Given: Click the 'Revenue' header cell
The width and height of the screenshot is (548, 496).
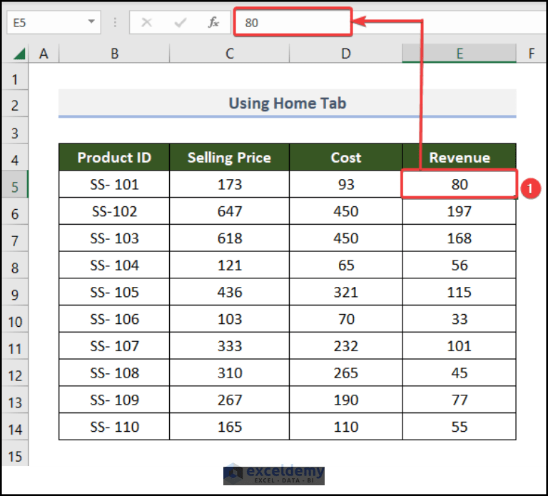Looking at the screenshot, I should (x=460, y=157).
